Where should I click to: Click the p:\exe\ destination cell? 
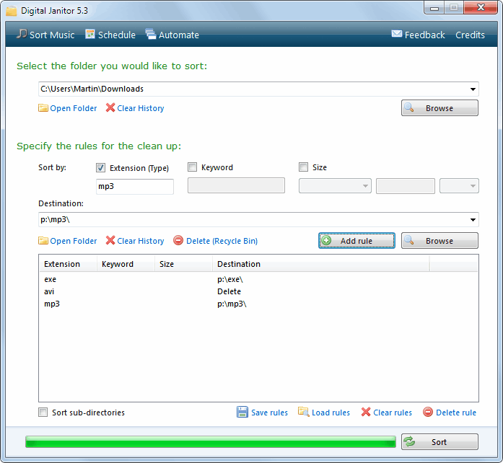pyautogui.click(x=230, y=280)
